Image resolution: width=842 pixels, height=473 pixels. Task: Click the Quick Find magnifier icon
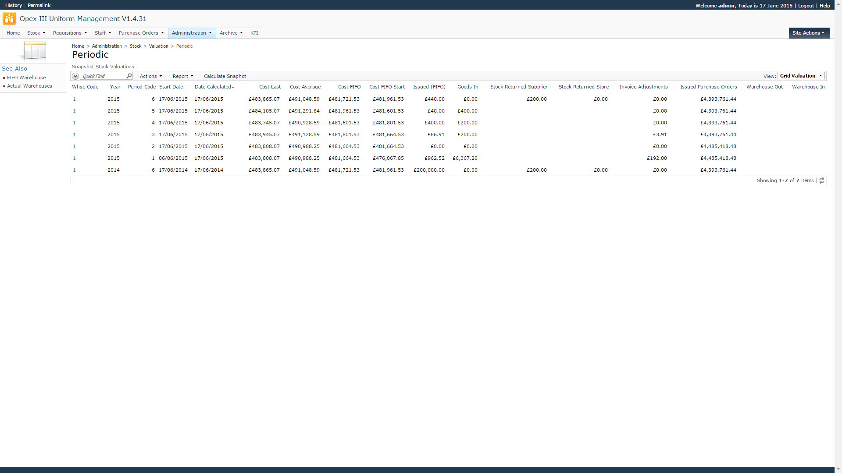[x=129, y=76]
